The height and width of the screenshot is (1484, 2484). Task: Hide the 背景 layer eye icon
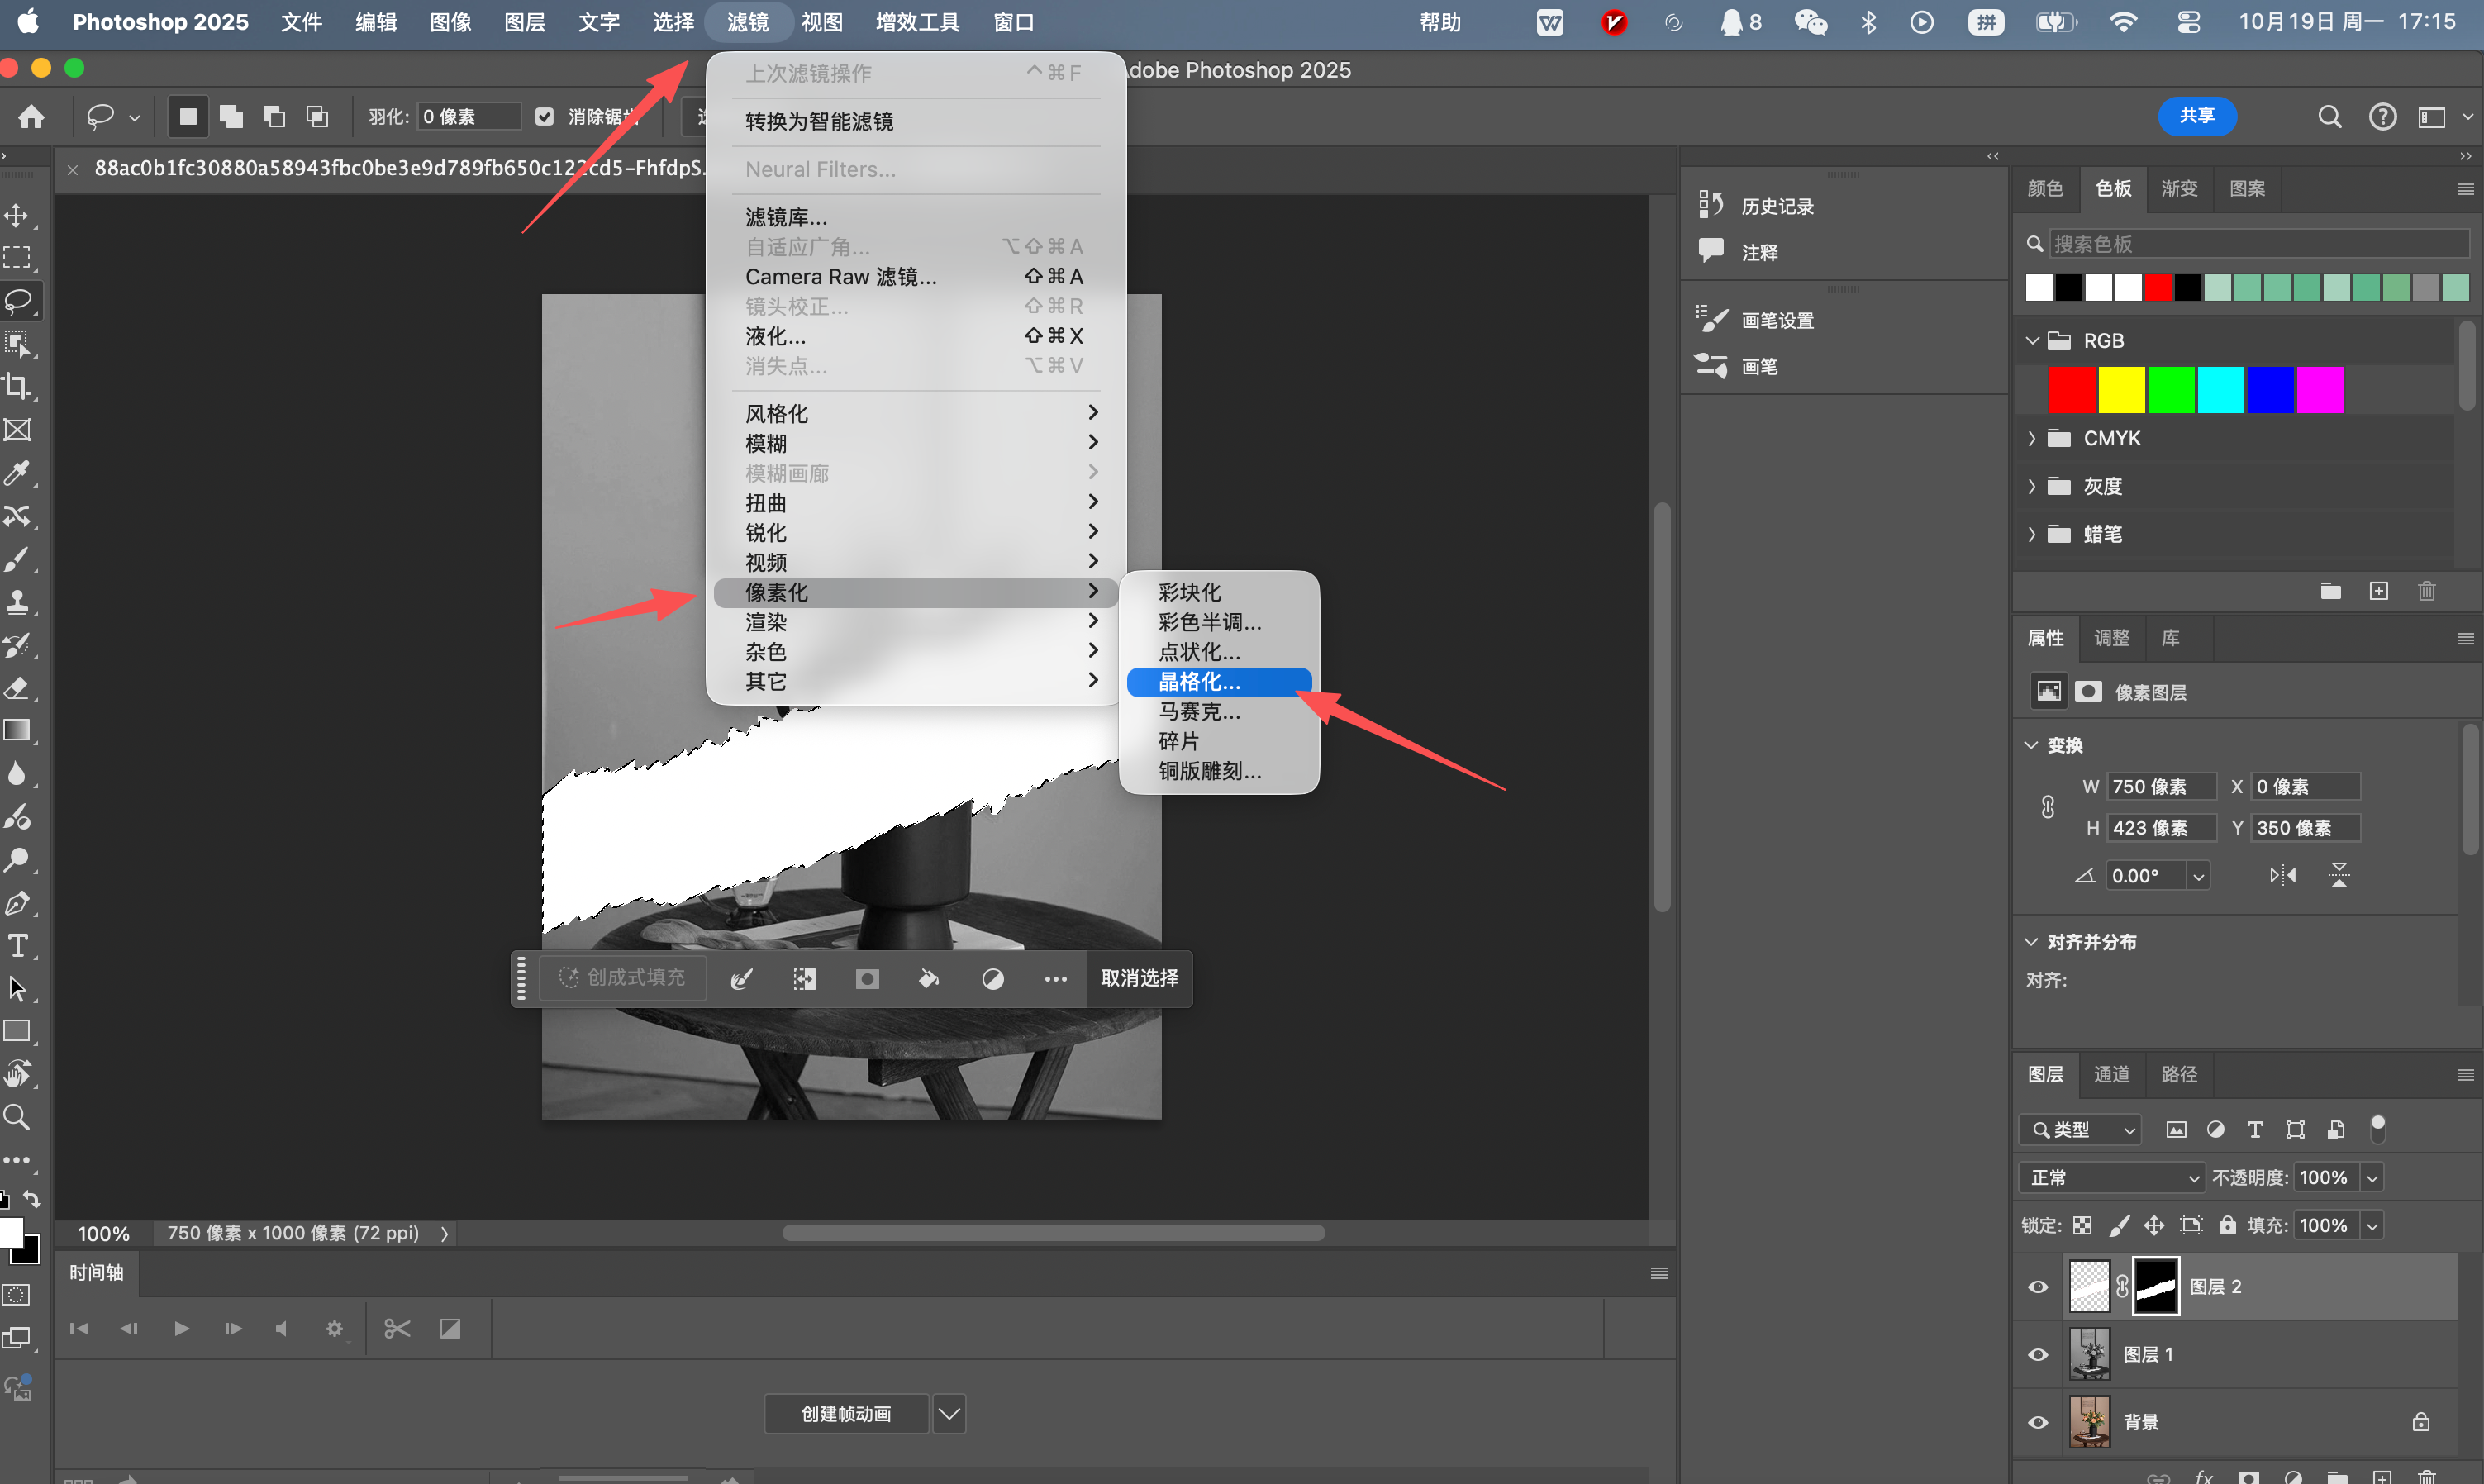click(x=2038, y=1422)
